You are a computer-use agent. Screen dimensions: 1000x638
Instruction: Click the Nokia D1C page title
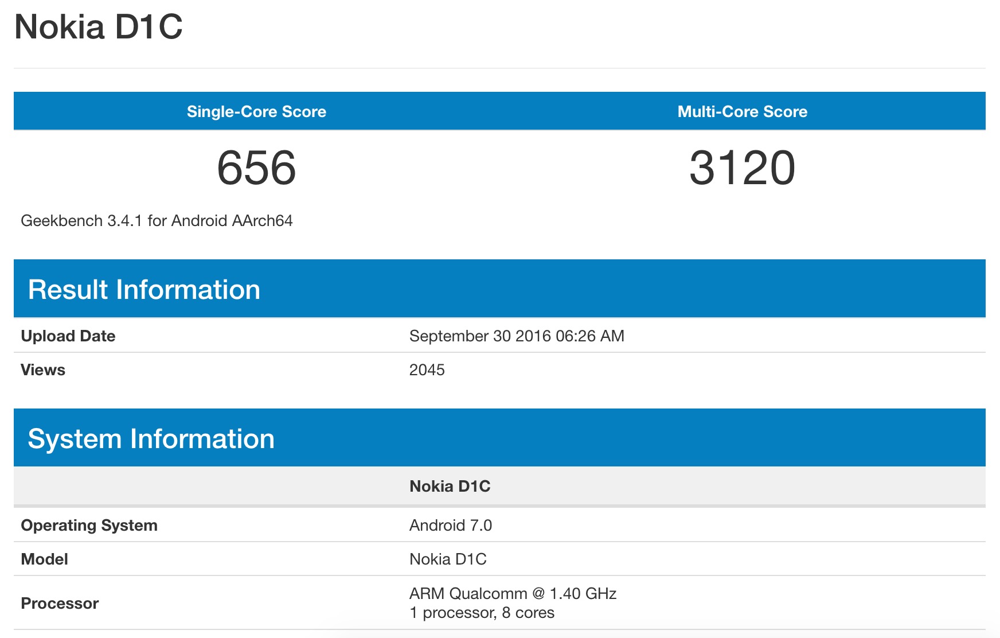click(98, 27)
